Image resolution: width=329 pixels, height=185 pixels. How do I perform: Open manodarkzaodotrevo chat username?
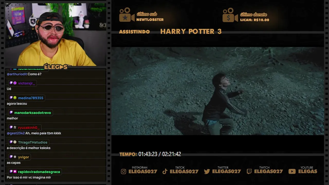point(33,113)
